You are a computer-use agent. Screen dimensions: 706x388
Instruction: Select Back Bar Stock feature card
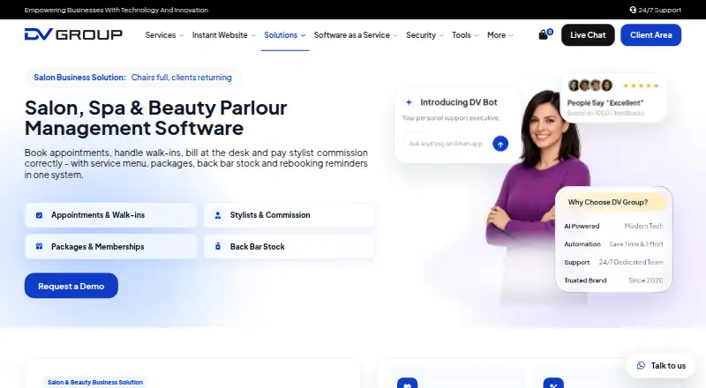tap(289, 246)
